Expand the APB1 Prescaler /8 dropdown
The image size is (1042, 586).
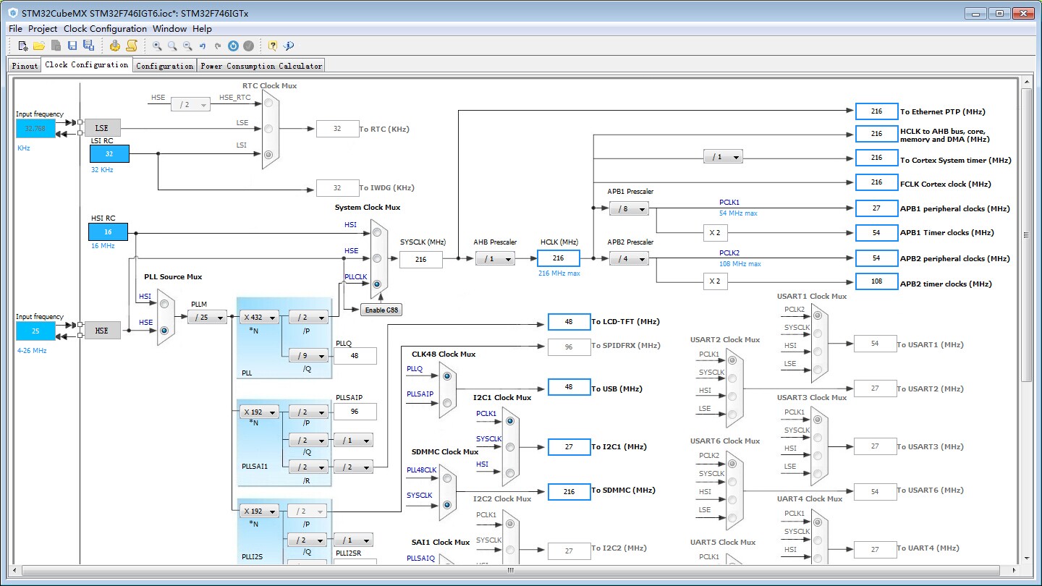click(628, 209)
